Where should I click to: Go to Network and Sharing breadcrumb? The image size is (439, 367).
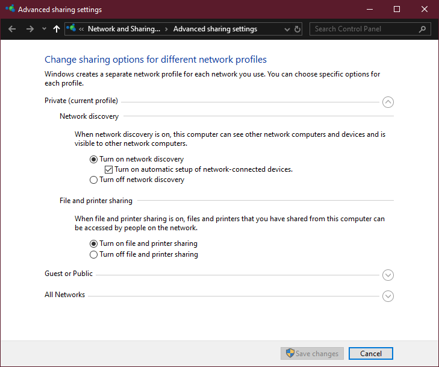tap(124, 29)
